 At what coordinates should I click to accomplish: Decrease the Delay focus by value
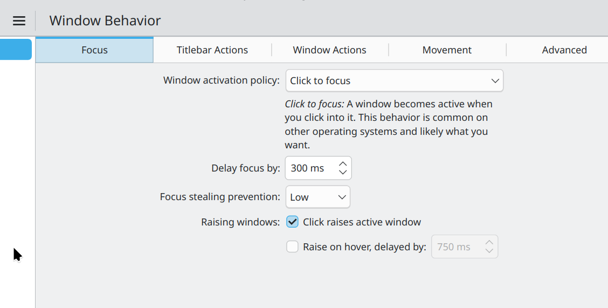(343, 173)
